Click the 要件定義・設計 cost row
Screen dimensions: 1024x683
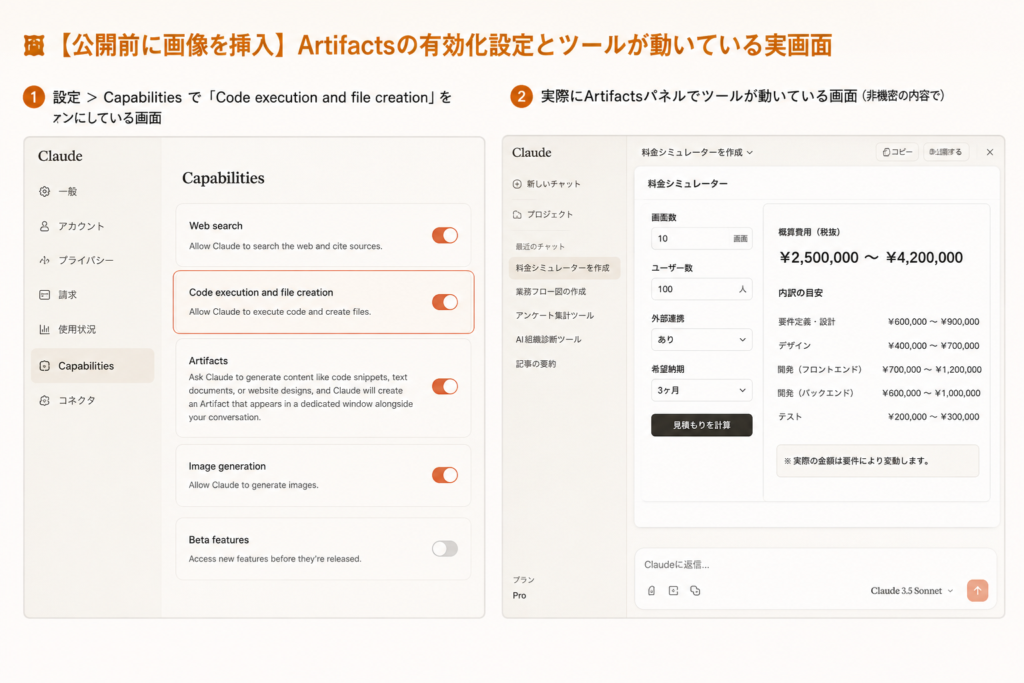tap(879, 321)
